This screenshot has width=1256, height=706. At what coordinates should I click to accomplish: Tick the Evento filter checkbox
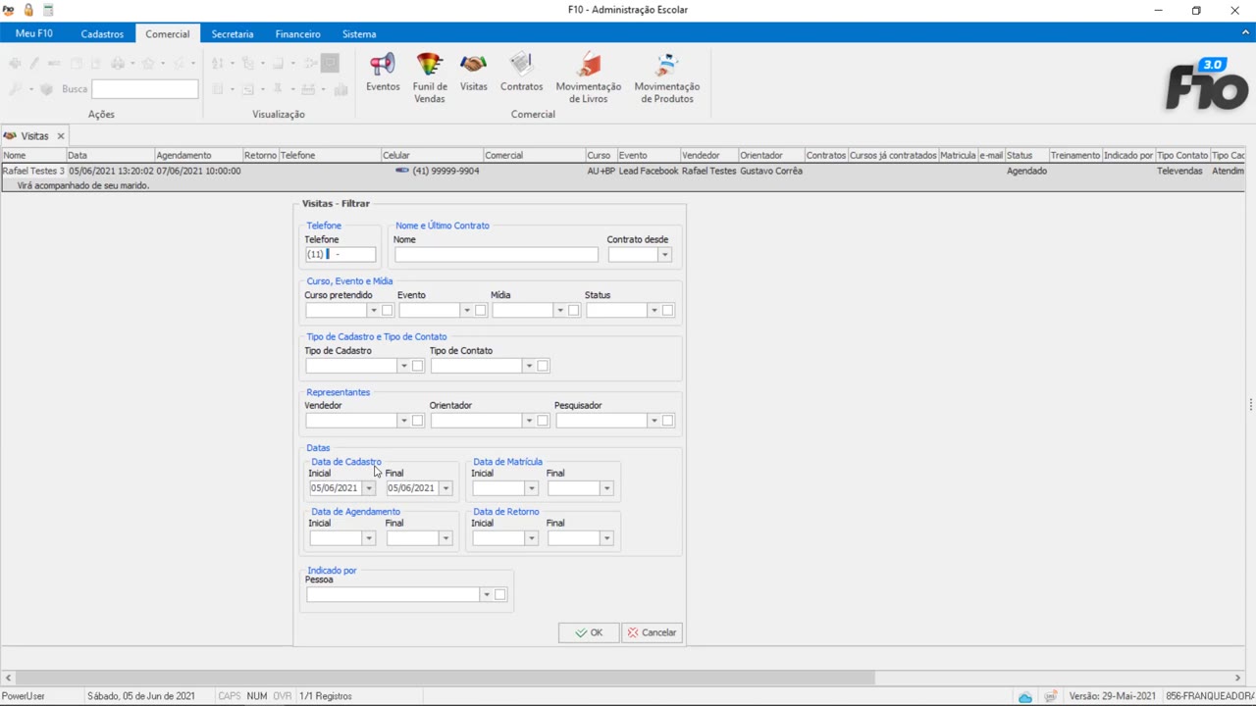pos(481,311)
